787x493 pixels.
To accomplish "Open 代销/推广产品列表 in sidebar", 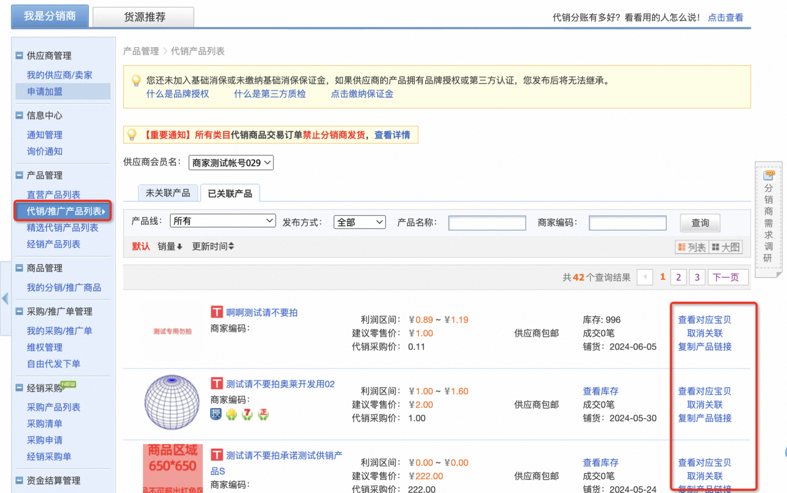I will [63, 211].
